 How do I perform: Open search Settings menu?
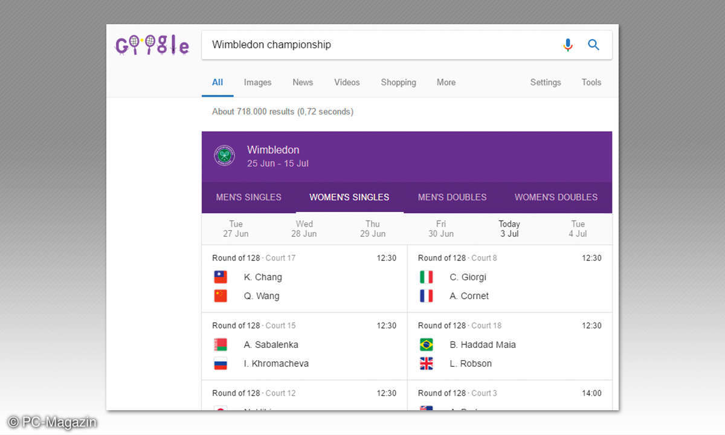coord(546,82)
